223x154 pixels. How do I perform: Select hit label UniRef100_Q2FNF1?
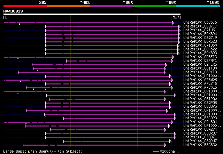click(x=200, y=60)
